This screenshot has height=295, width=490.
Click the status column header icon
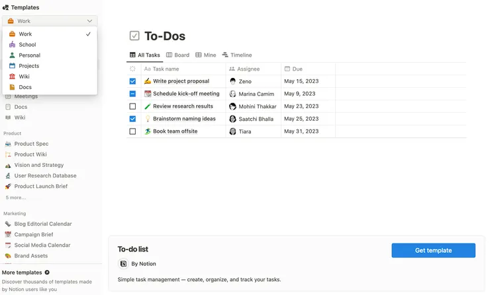point(132,69)
